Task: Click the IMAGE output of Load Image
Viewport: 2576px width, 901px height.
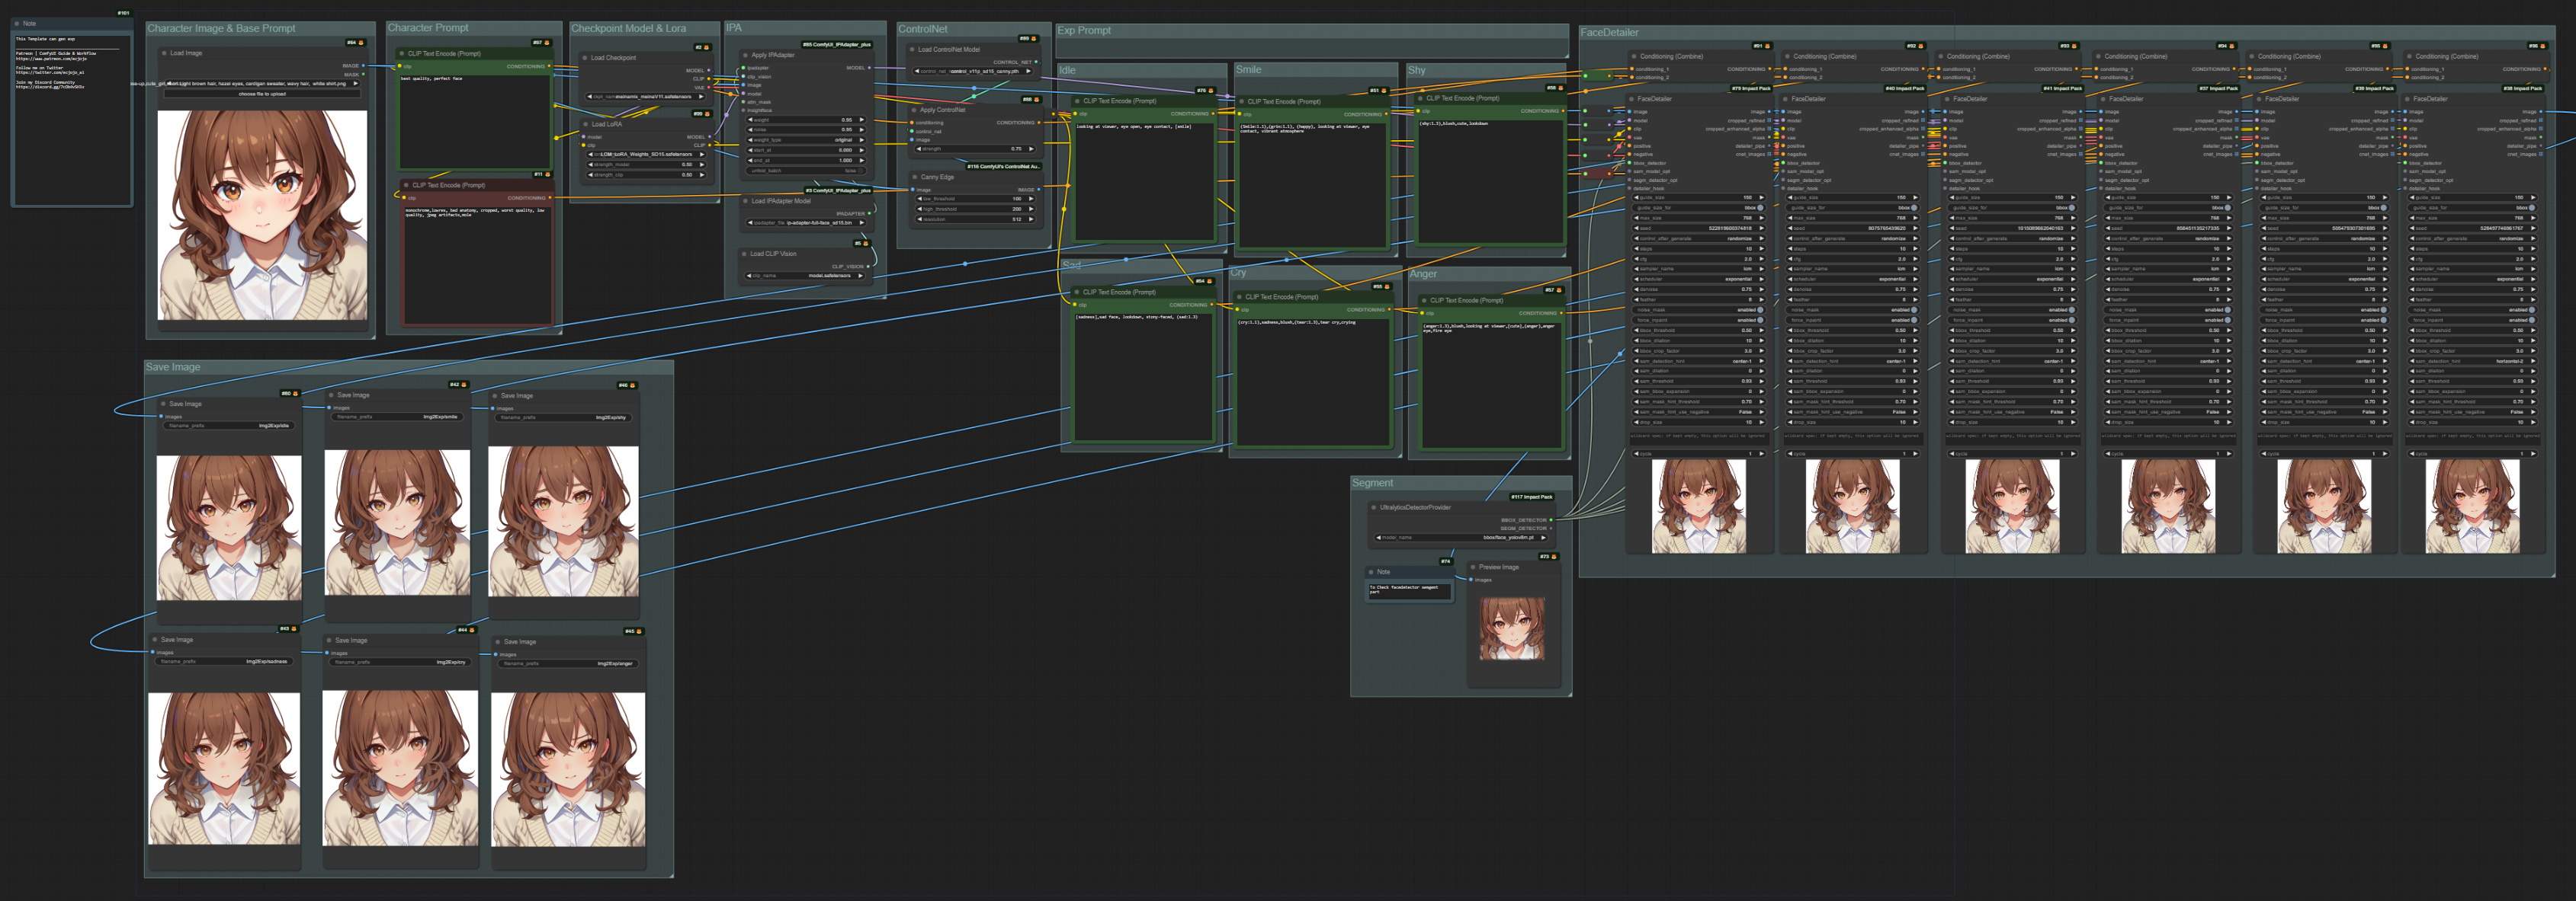Action: (x=363, y=66)
